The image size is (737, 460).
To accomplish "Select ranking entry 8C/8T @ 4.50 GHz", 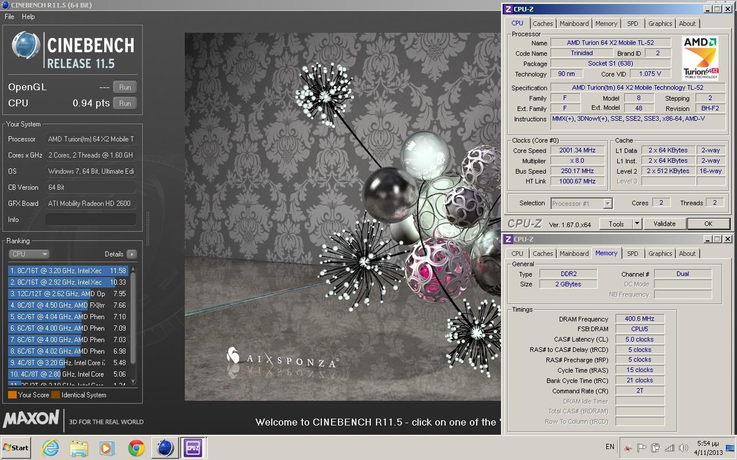I will (x=69, y=305).
